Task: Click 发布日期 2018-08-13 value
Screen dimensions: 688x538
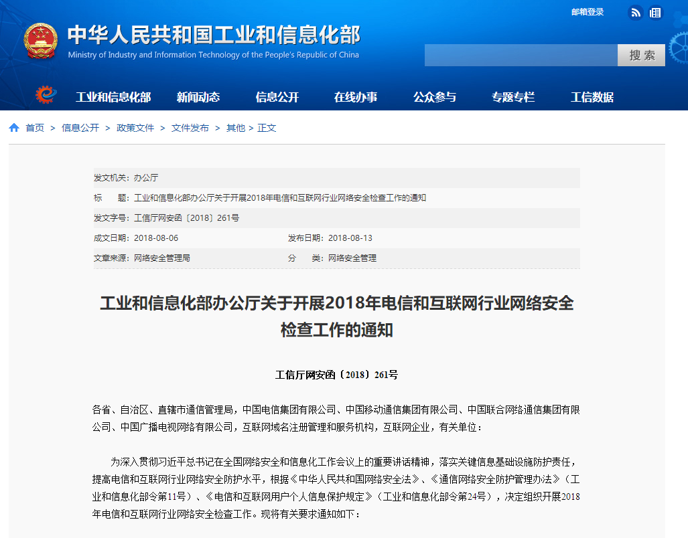Action: (x=350, y=238)
